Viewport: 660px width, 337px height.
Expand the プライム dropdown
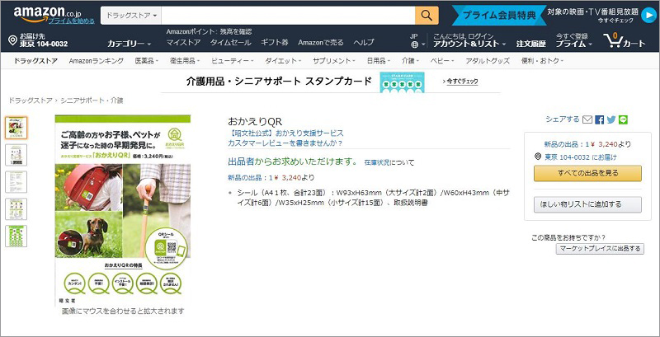pos(573,44)
